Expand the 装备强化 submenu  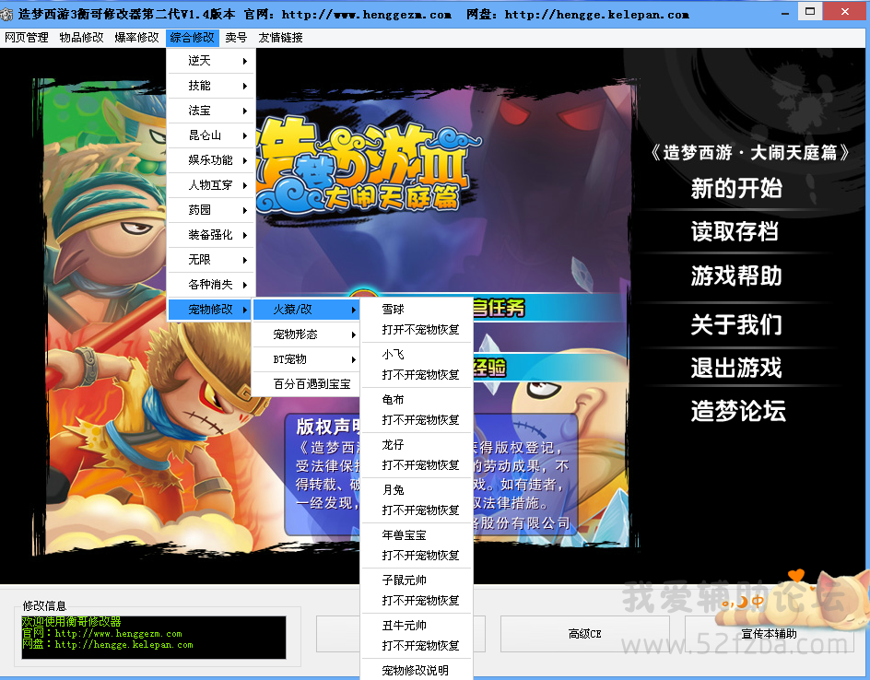tap(211, 235)
